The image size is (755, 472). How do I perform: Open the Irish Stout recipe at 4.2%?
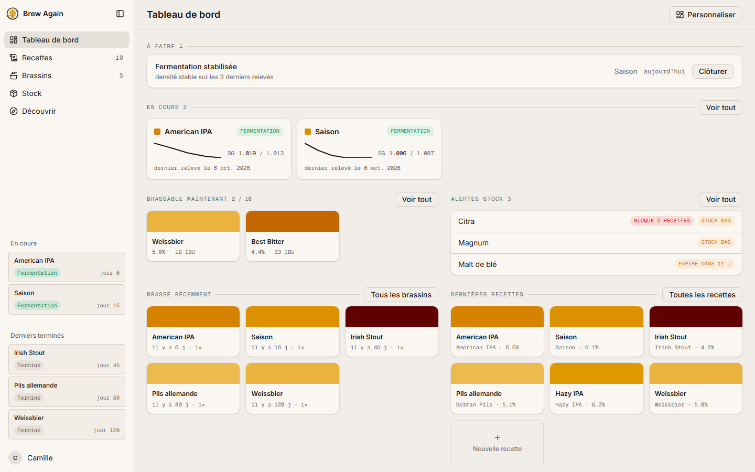[x=696, y=331]
